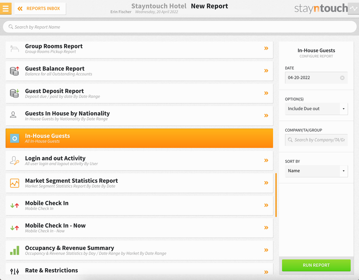Select Market Segment Statistics Report title
359x280 pixels.
(x=71, y=180)
